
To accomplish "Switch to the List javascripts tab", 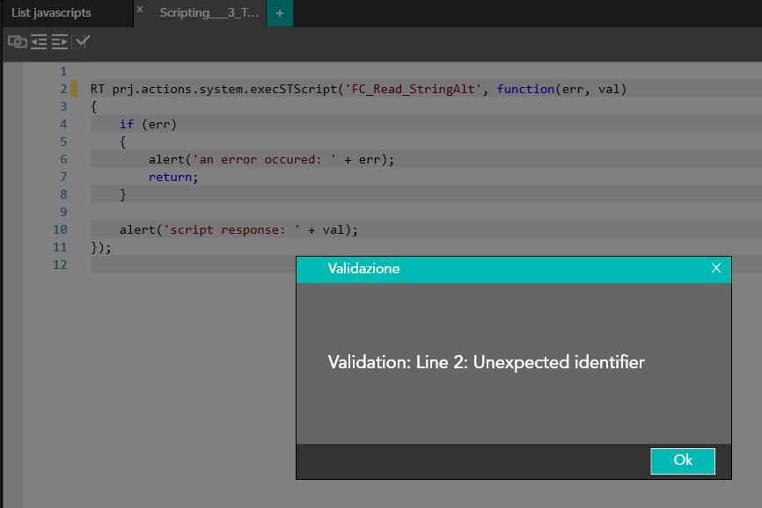I will (51, 13).
